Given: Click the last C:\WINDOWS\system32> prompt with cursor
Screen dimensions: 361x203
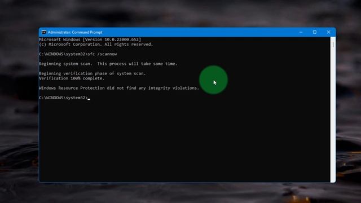Looking at the screenshot, I should (x=64, y=98).
